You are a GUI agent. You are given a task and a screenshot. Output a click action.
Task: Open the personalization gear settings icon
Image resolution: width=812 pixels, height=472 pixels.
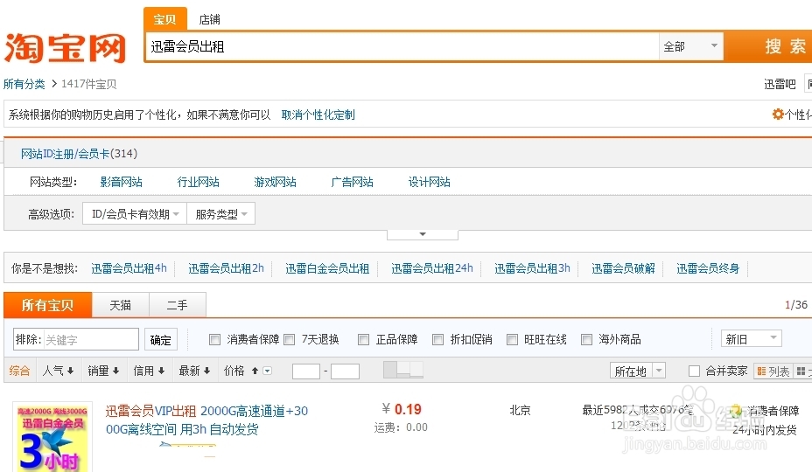click(x=777, y=115)
